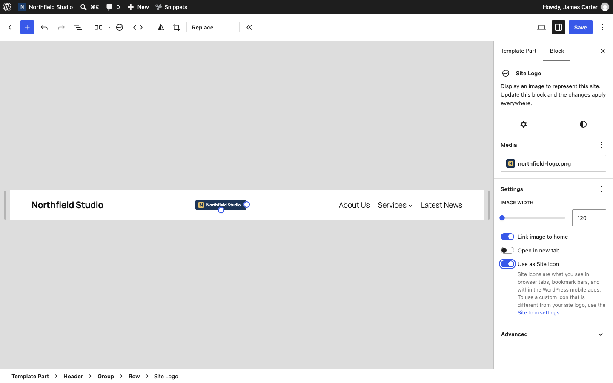The height and width of the screenshot is (383, 613).
Task: Disable the Link image to home toggle
Action: click(x=507, y=237)
